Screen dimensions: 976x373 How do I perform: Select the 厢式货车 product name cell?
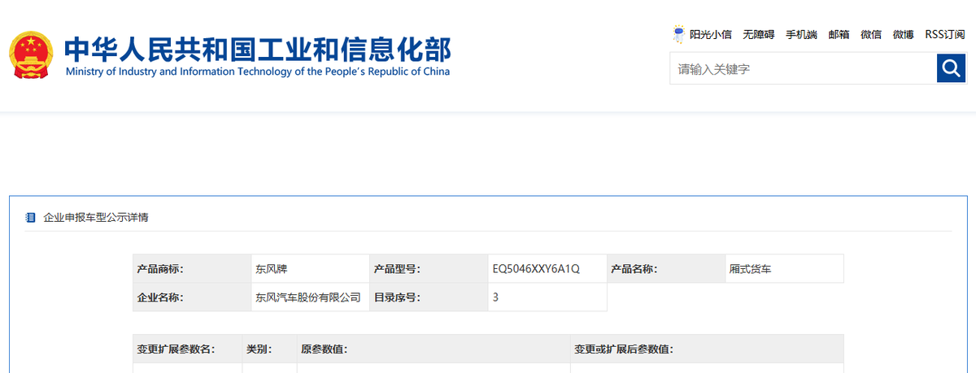coord(750,269)
